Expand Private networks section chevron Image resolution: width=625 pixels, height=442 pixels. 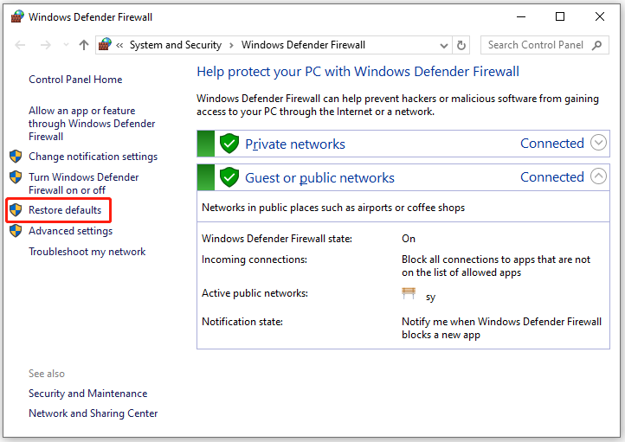pos(598,143)
